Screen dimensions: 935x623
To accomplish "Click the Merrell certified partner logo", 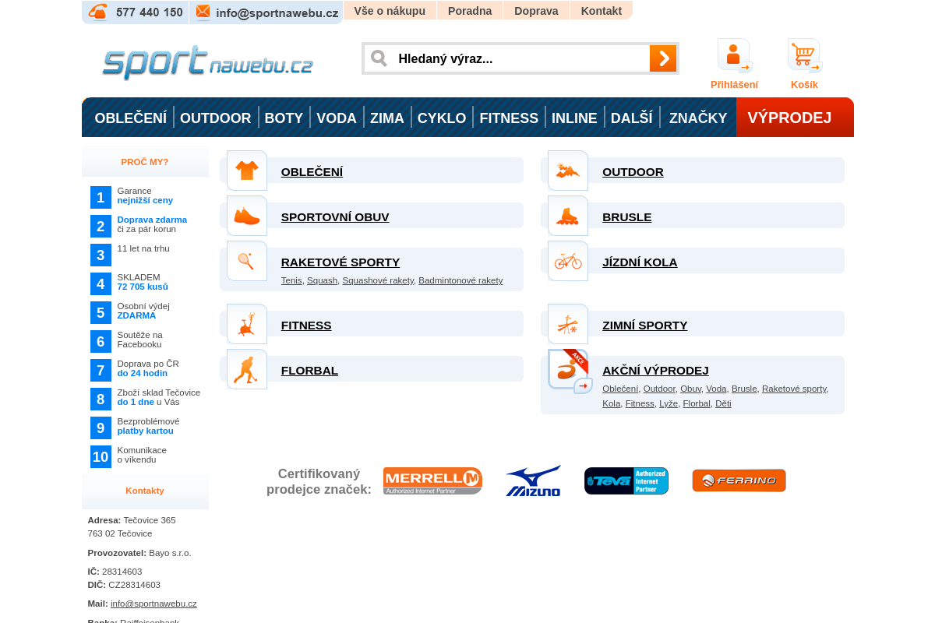I will [x=432, y=480].
